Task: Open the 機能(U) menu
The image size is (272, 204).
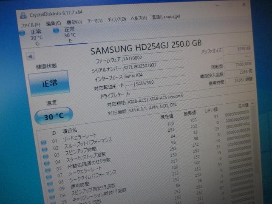Action: click(74, 22)
